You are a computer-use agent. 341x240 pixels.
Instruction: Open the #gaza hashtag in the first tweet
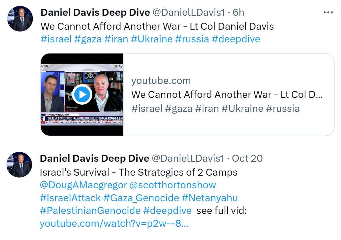point(88,39)
